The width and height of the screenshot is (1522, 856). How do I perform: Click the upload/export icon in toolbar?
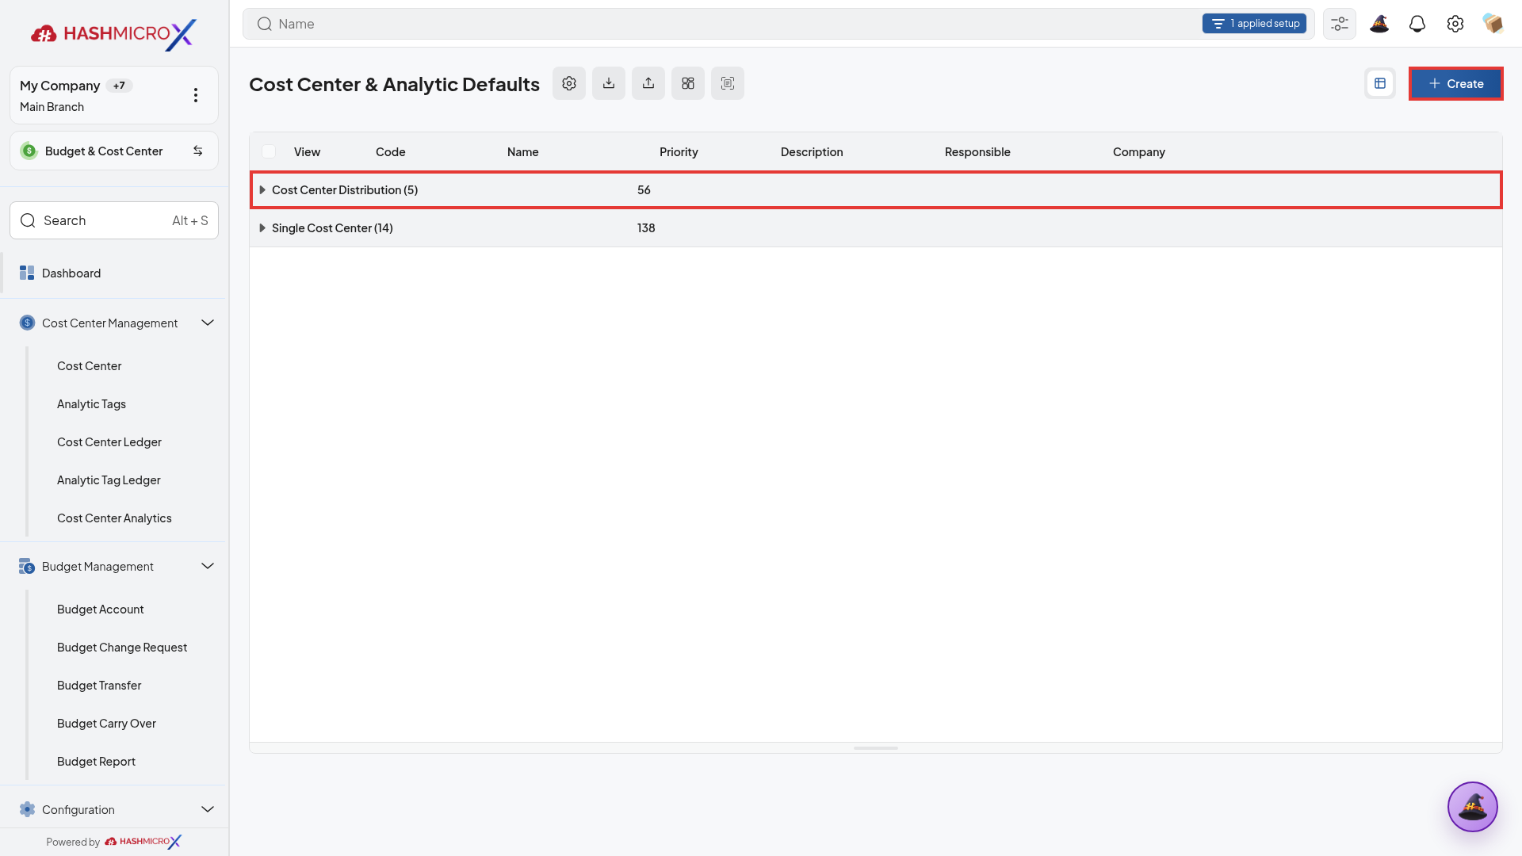pyautogui.click(x=648, y=83)
